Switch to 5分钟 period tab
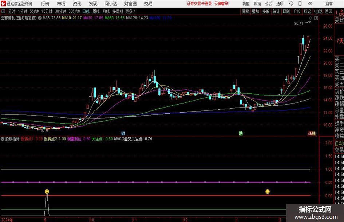344x222 pixels. 34,11
